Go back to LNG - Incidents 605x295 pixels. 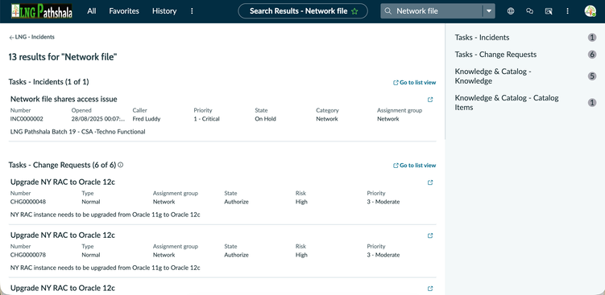[31, 37]
